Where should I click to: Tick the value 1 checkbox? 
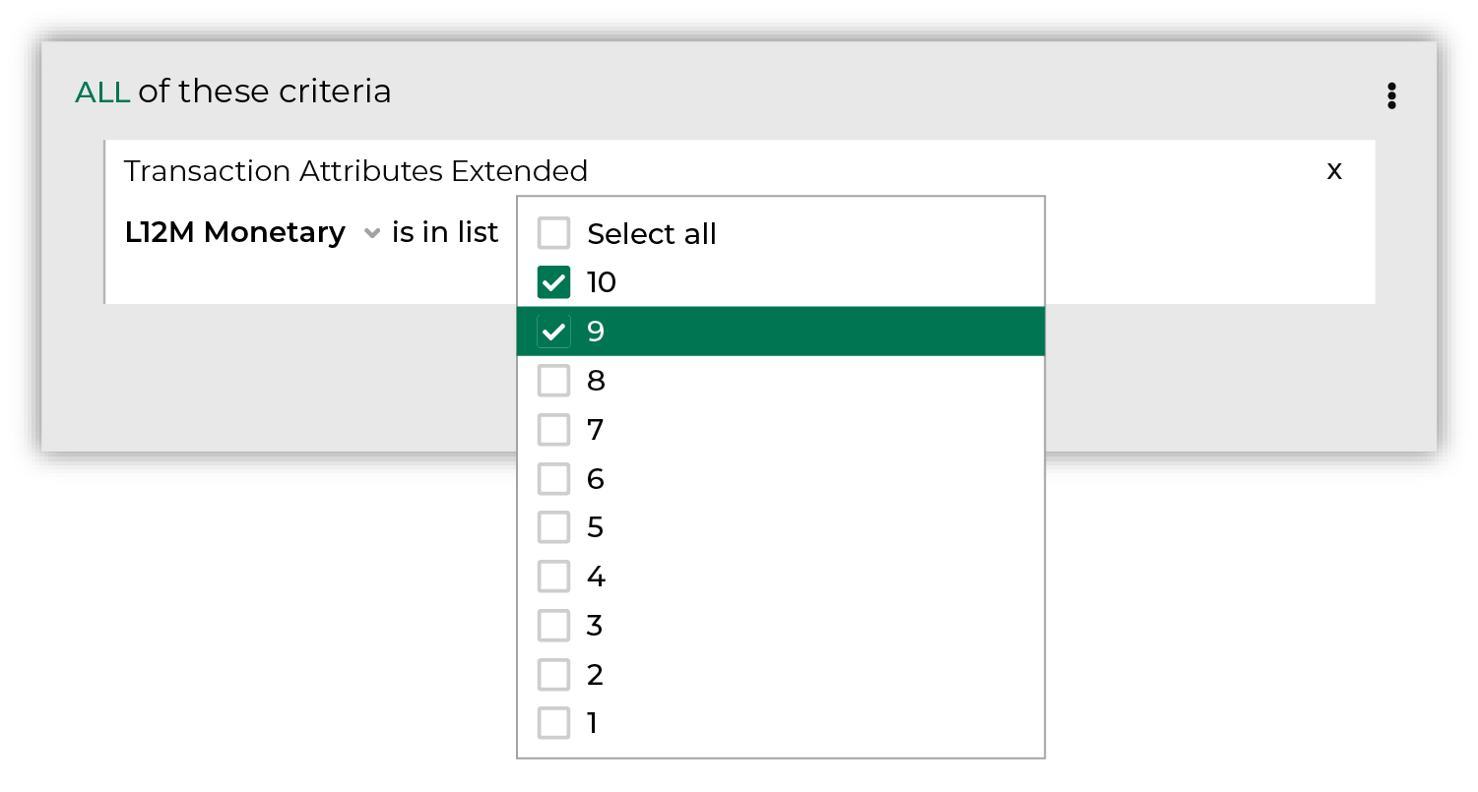[553, 723]
